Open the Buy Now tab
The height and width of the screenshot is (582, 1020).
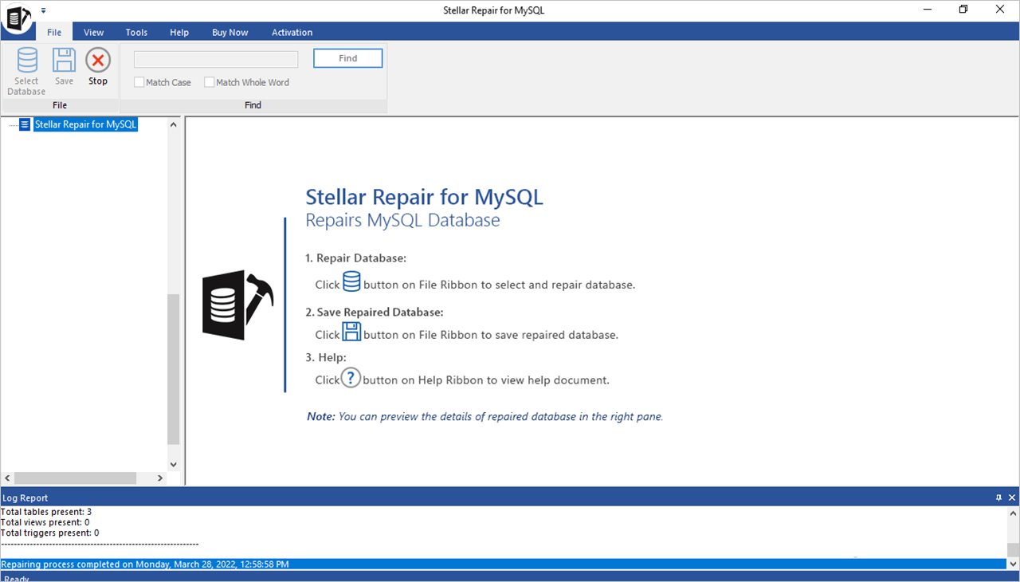point(229,33)
